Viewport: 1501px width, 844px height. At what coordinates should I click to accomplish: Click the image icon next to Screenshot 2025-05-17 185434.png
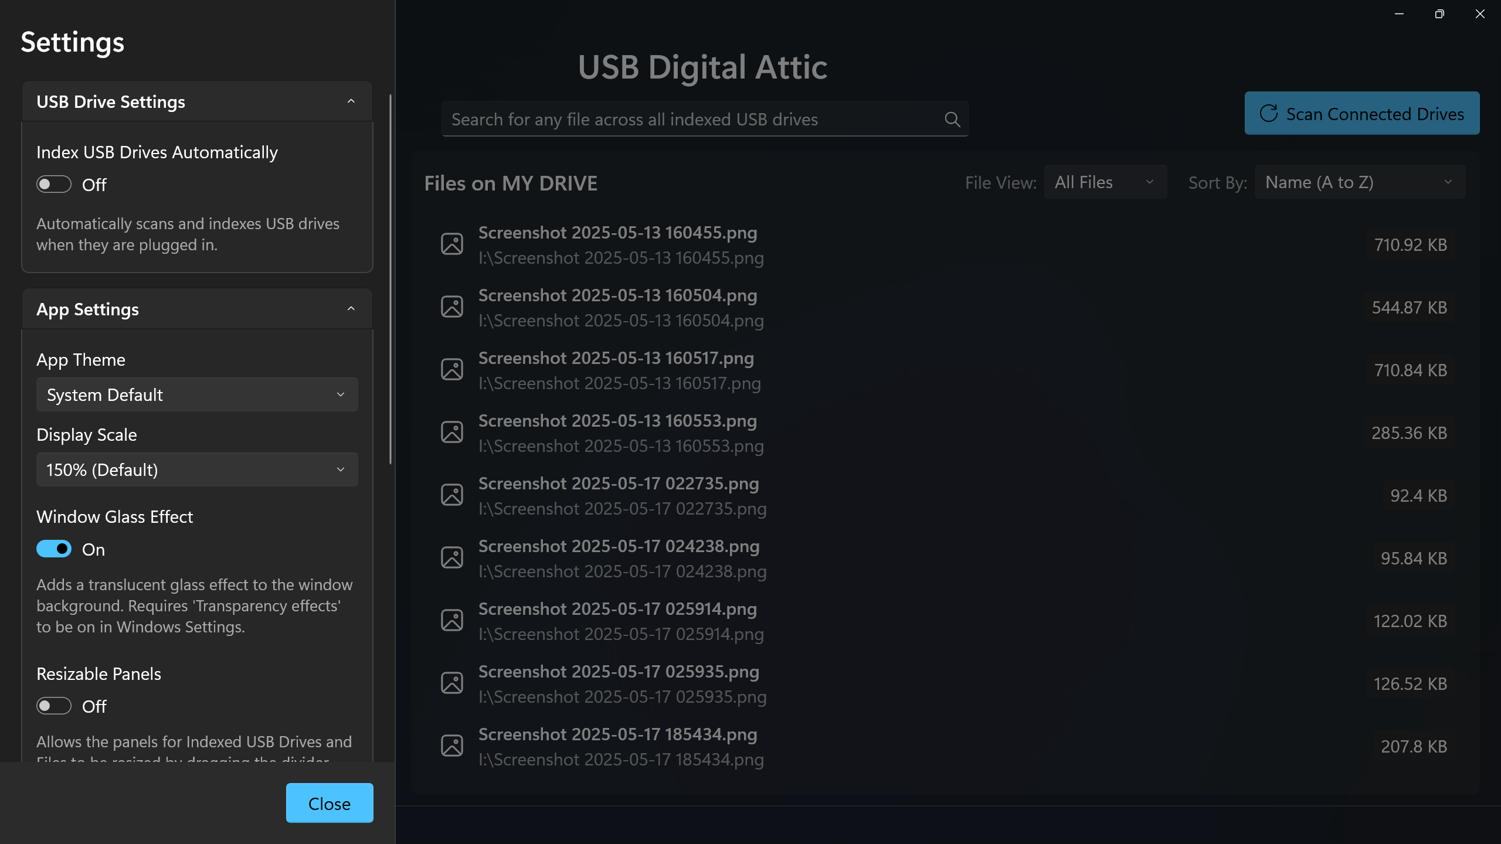click(452, 745)
